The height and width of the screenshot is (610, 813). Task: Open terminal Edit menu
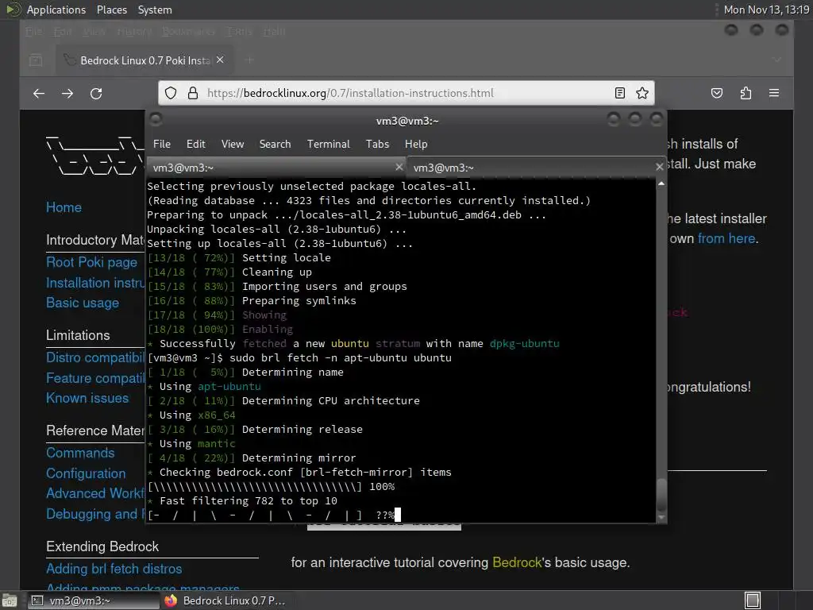click(196, 145)
